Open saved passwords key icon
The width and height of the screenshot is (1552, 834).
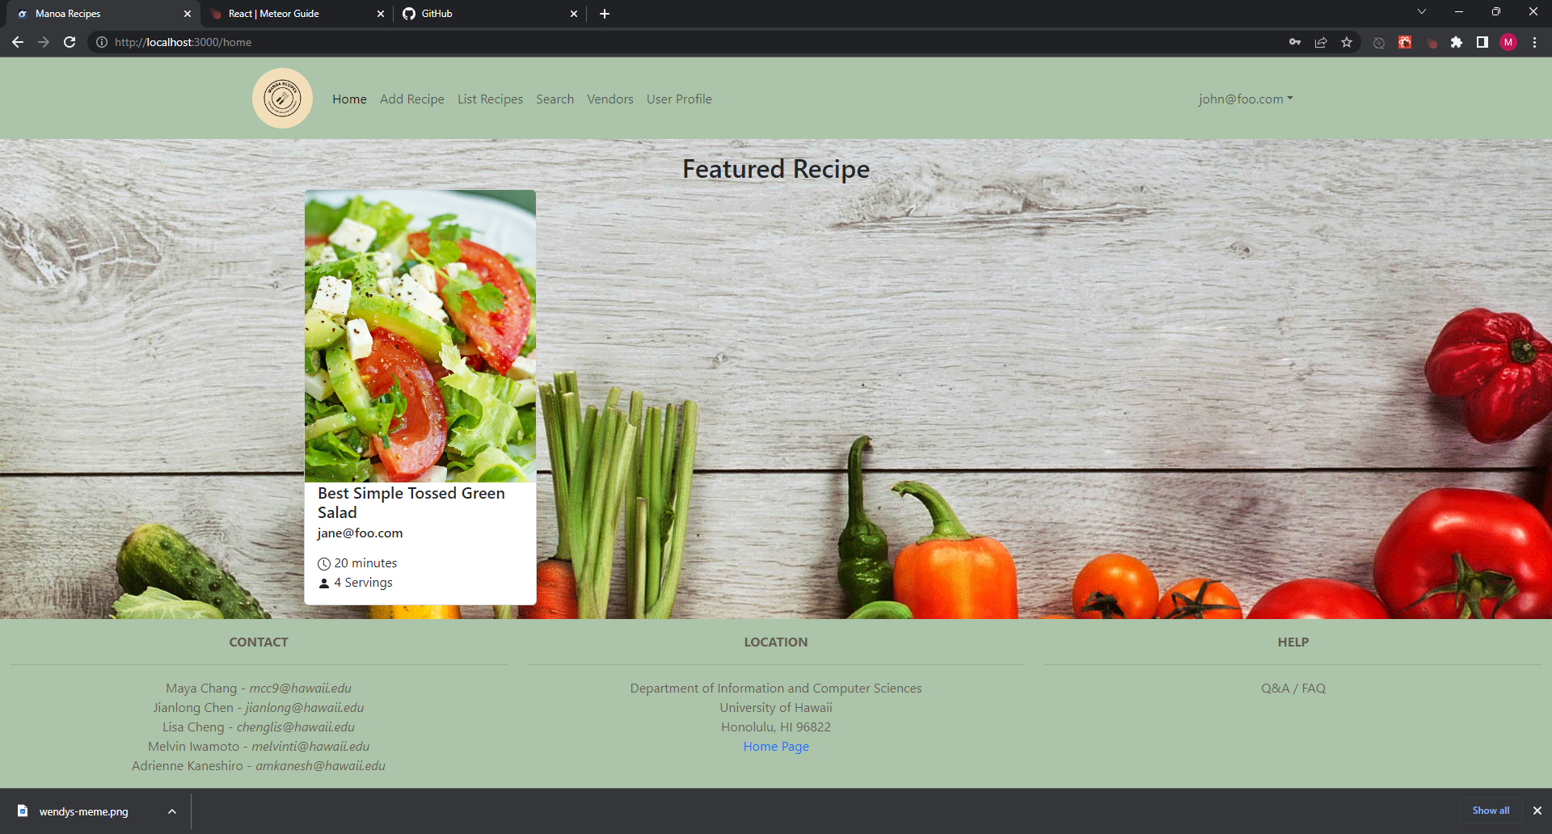[x=1295, y=42]
